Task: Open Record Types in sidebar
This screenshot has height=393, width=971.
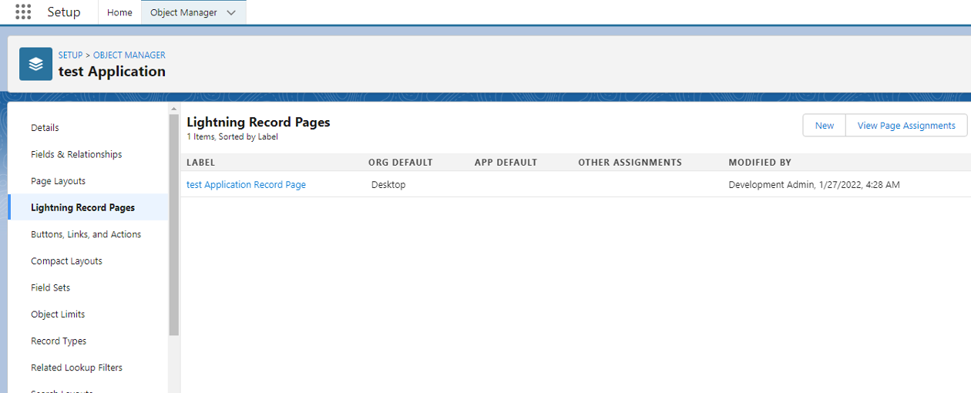Action: (x=59, y=341)
